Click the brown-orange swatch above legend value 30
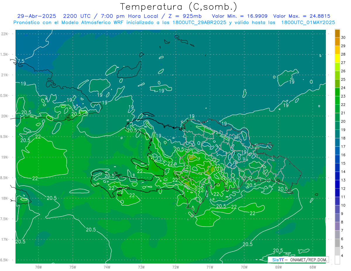Image resolution: width=351 pixels, height=271 pixels. [337, 33]
